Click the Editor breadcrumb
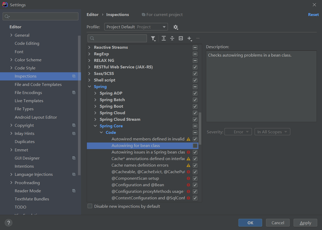 pos(93,15)
